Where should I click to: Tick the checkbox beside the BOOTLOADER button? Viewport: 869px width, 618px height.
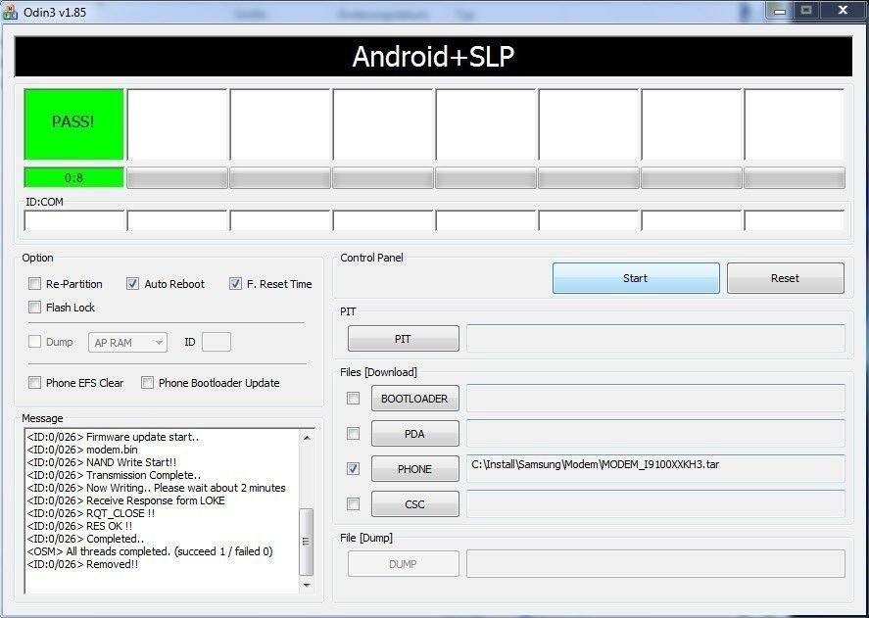point(353,398)
